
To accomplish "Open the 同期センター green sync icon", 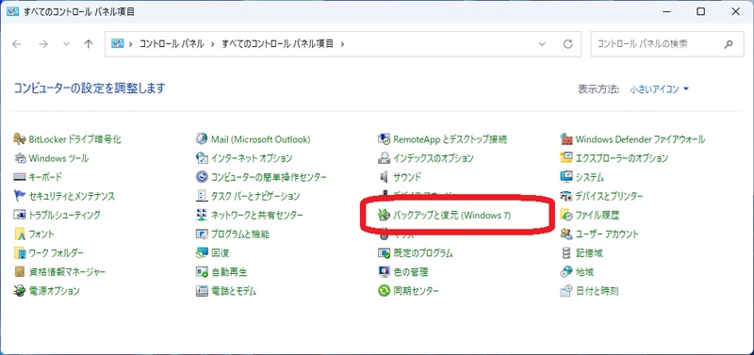I will 384,291.
